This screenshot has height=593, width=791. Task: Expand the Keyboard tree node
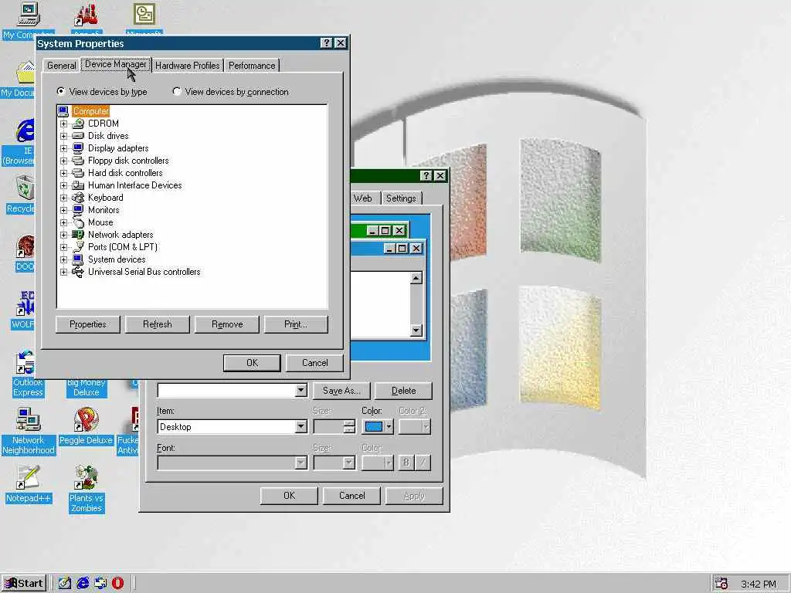coord(63,198)
